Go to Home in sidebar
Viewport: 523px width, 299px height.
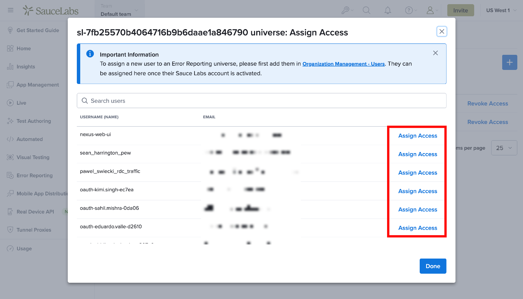(24, 48)
